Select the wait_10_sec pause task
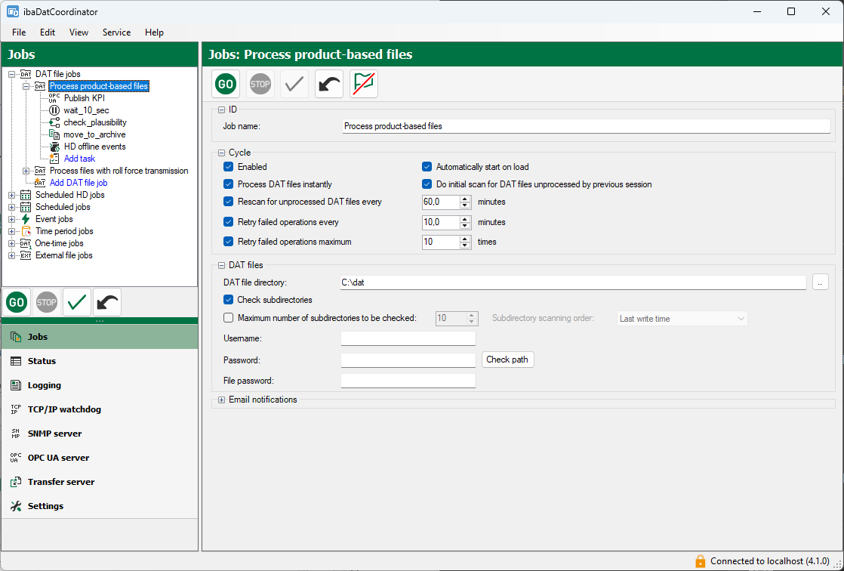Image resolution: width=844 pixels, height=571 pixels. coord(86,110)
